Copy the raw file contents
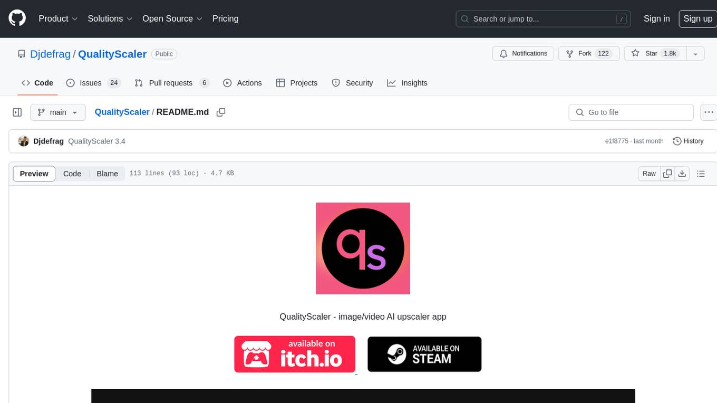The height and width of the screenshot is (403, 717). pos(668,174)
